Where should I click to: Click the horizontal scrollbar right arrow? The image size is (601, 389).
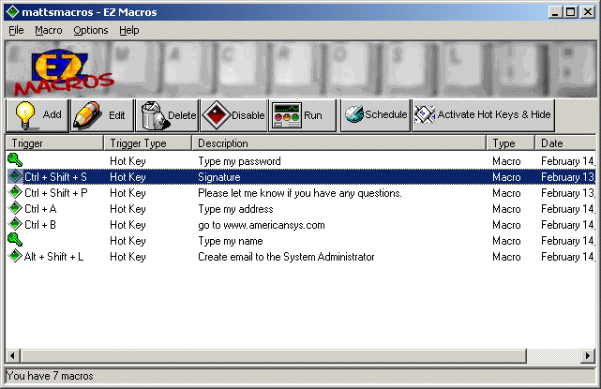click(x=588, y=355)
